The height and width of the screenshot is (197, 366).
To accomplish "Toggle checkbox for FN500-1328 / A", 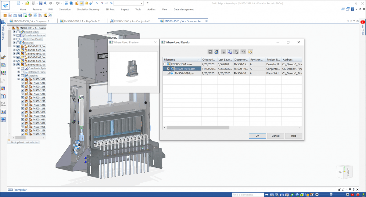I will (x=18, y=61).
